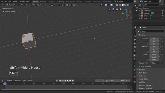Open the Material properties tab icon

pyautogui.click(x=135, y=77)
